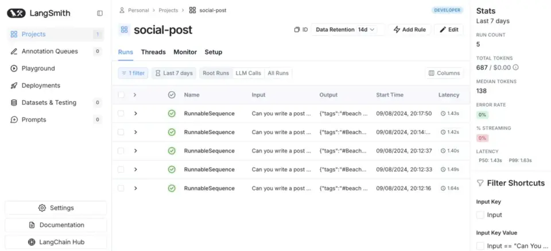Image resolution: width=551 pixels, height=251 pixels.
Task: Select checkbox for the 20:14 run
Action: (x=121, y=132)
